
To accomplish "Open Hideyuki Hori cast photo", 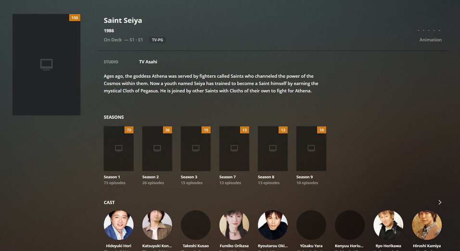I will pyautogui.click(x=118, y=225).
